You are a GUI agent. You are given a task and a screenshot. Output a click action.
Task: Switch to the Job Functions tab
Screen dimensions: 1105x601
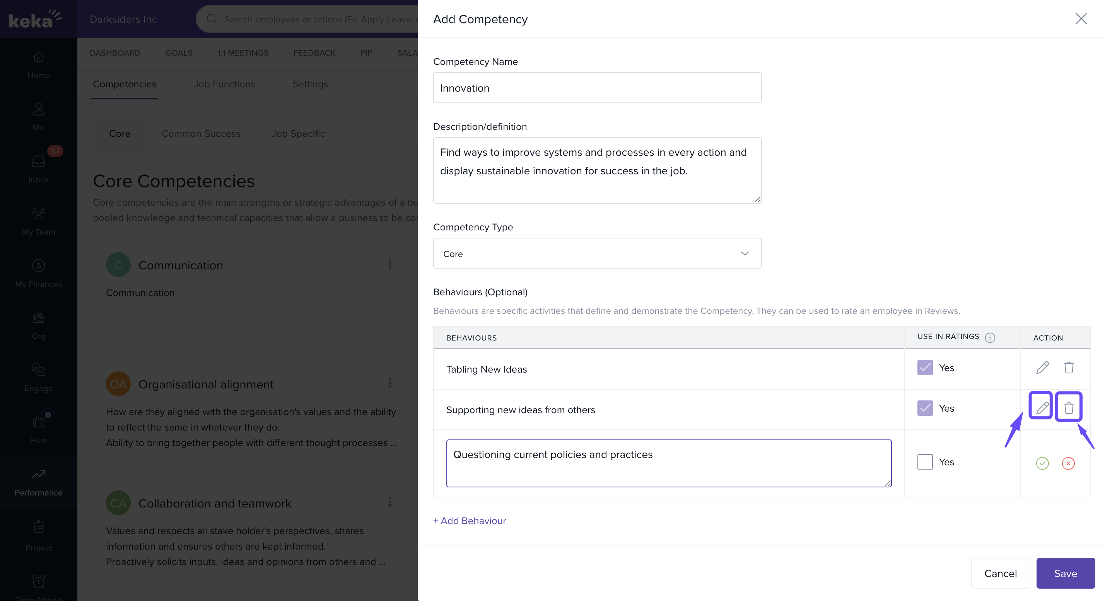click(224, 84)
